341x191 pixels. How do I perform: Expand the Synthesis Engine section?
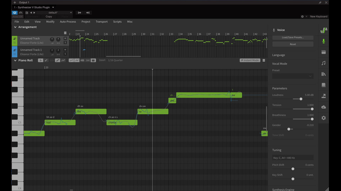point(283,190)
